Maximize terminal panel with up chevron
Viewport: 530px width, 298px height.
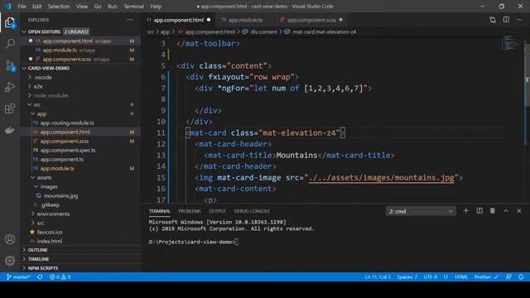[506, 211]
